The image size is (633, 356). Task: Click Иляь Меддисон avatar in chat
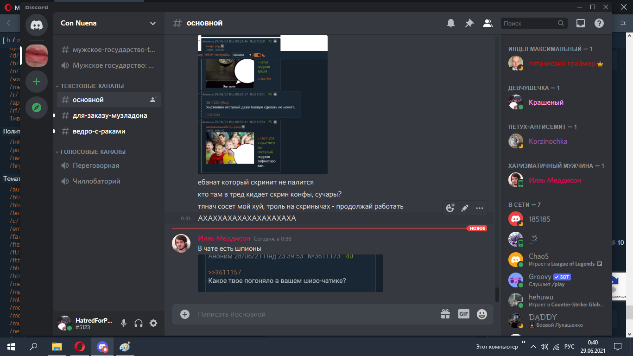(181, 243)
